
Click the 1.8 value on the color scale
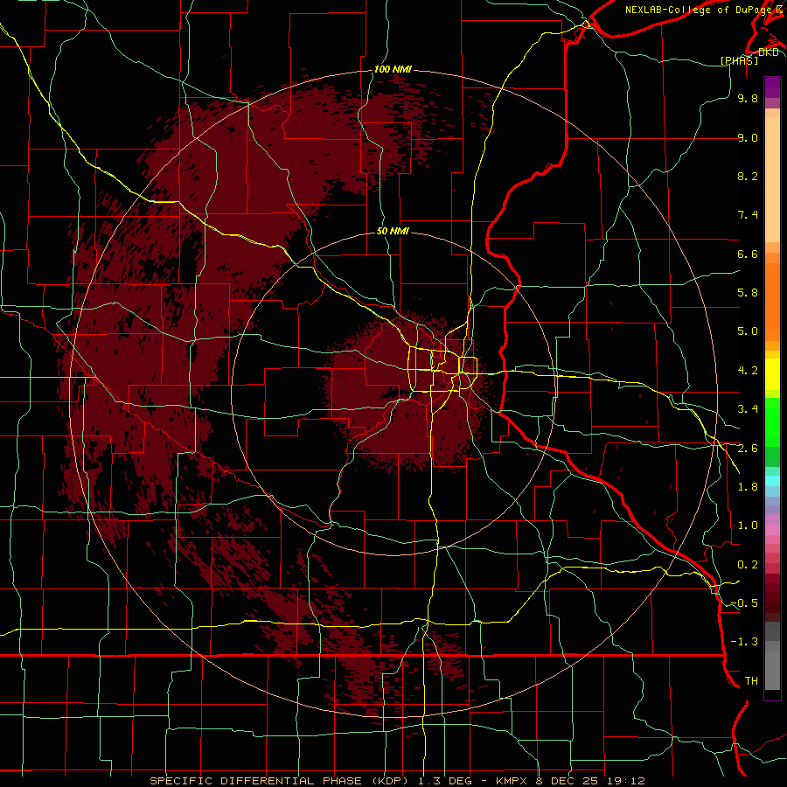[748, 487]
